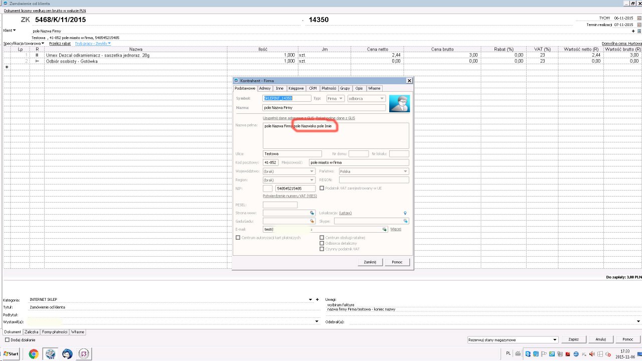This screenshot has height=361, width=642.
Task: Open the Wystawił(a) dropdown arrow
Action: click(x=316, y=321)
